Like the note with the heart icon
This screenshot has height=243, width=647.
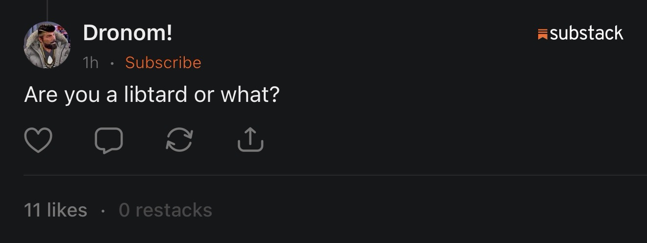[38, 140]
